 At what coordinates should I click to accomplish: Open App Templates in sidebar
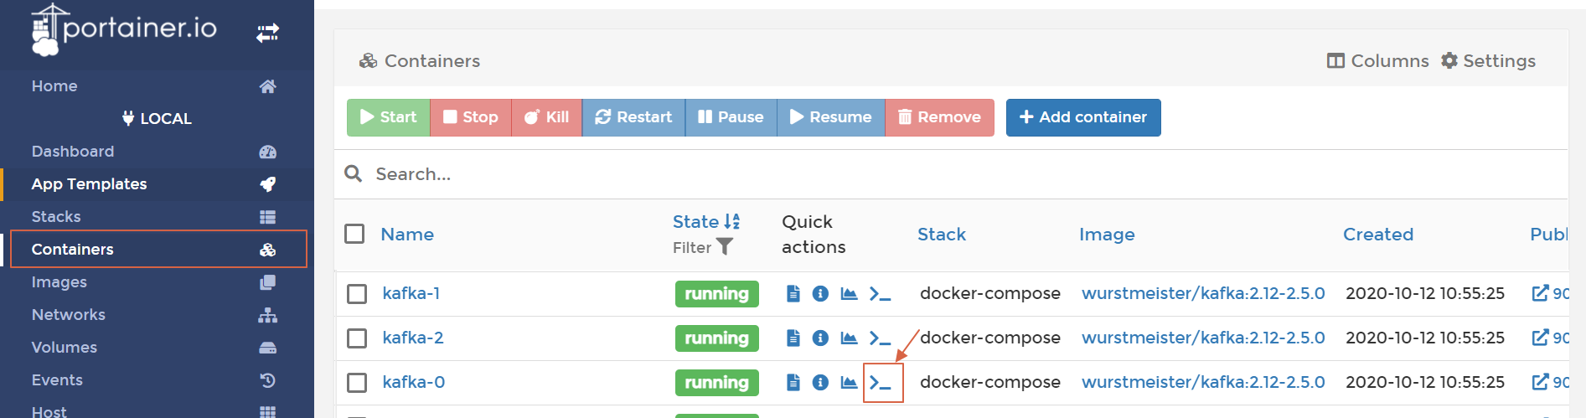(x=157, y=184)
